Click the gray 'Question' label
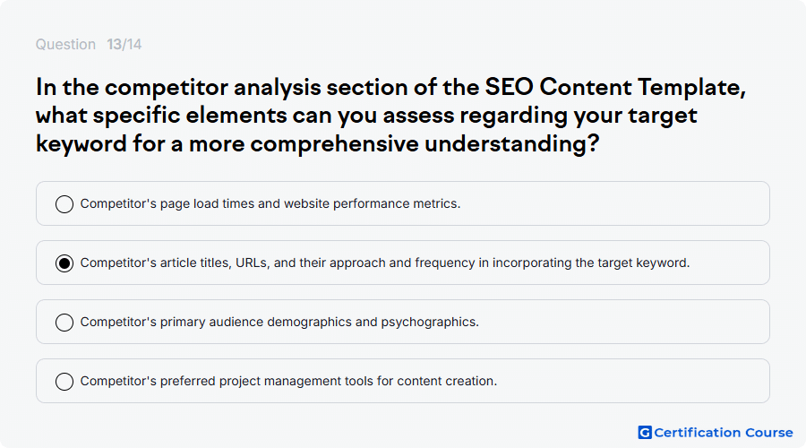The image size is (806, 448). point(65,45)
